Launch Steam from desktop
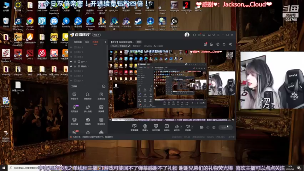Image resolution: width=304 pixels, height=171 pixels. 138,22
